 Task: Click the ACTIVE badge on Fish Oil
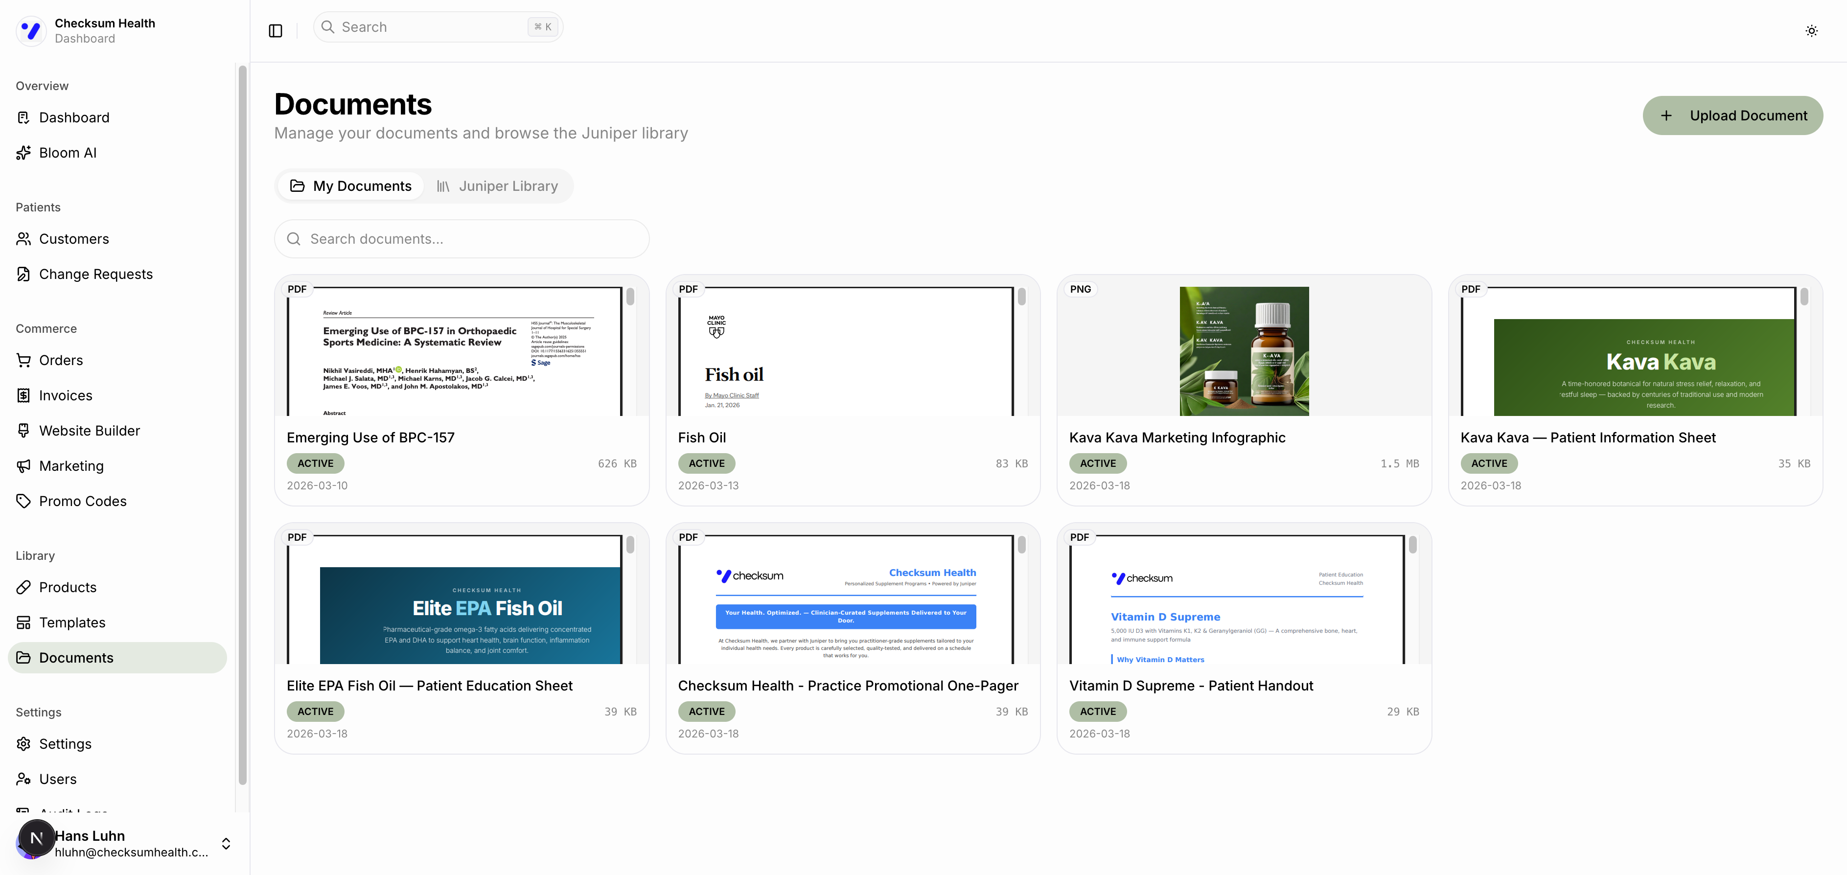tap(706, 463)
